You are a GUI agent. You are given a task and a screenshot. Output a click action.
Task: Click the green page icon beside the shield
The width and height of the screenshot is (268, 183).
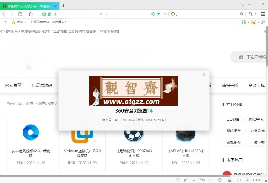50,14
